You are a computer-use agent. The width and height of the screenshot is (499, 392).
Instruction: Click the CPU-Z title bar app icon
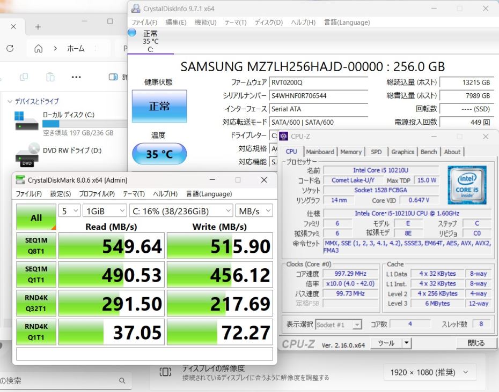283,136
